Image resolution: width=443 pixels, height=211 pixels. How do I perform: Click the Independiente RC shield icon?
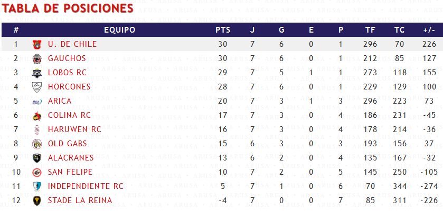click(37, 186)
